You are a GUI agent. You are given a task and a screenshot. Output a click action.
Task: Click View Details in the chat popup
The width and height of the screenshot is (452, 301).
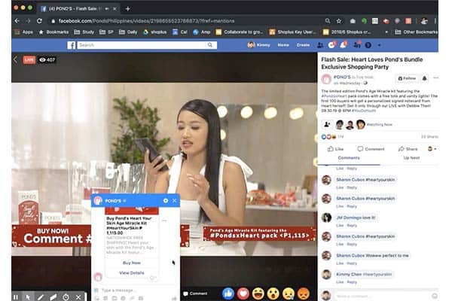pyautogui.click(x=132, y=272)
